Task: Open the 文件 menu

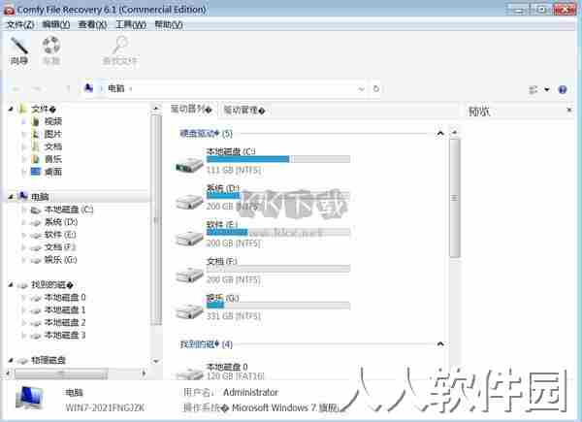Action: pos(20,25)
